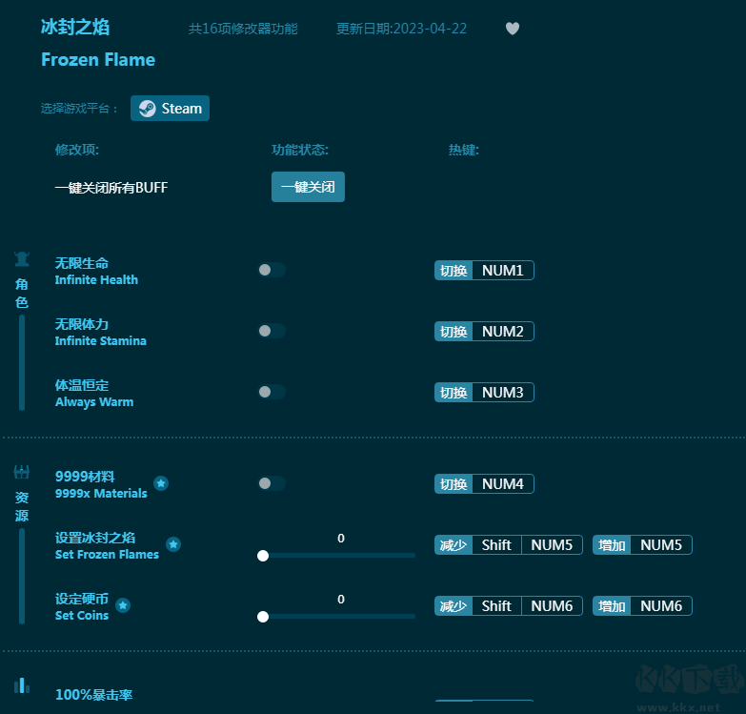Image resolution: width=746 pixels, height=714 pixels.
Task: Turn on Always Warm toggle
Action: point(271,392)
